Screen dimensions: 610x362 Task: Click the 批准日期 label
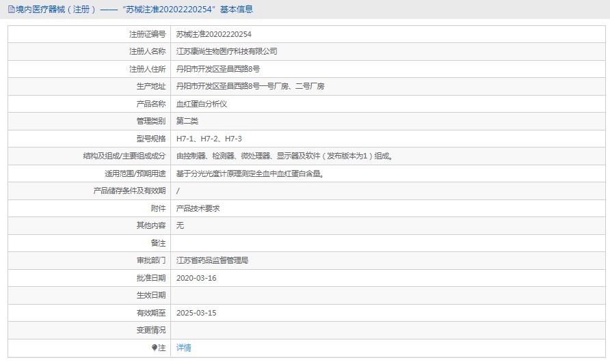point(151,278)
